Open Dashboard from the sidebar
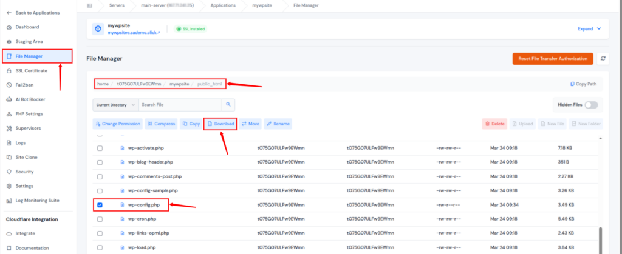The image size is (622, 254). 27,27
